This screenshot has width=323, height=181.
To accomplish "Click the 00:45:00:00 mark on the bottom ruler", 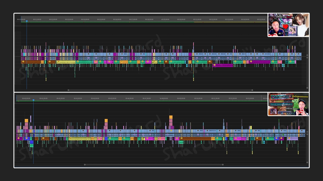I will [x=112, y=98].
